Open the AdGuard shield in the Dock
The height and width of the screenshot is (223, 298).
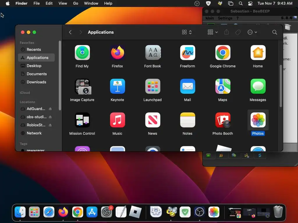[x=185, y=212]
